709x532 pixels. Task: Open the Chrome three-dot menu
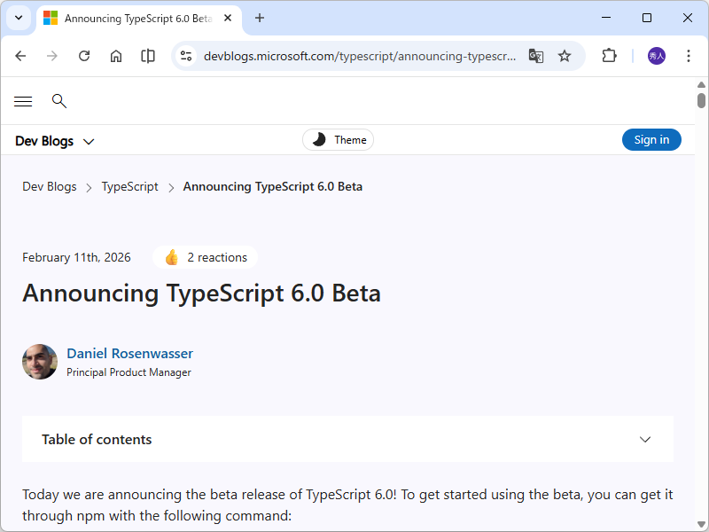click(x=689, y=56)
